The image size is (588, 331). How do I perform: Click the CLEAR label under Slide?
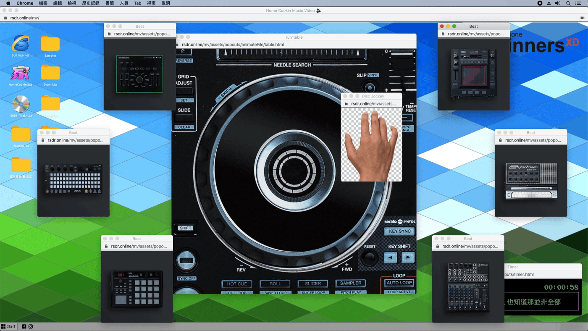click(184, 127)
